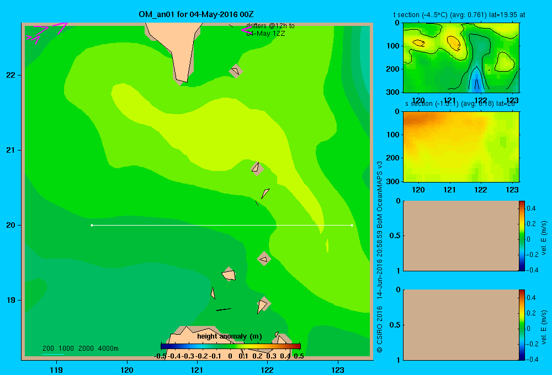The height and width of the screenshot is (375, 552).
Task: Click the thin black line island near 18.9N
Action: 224,309
